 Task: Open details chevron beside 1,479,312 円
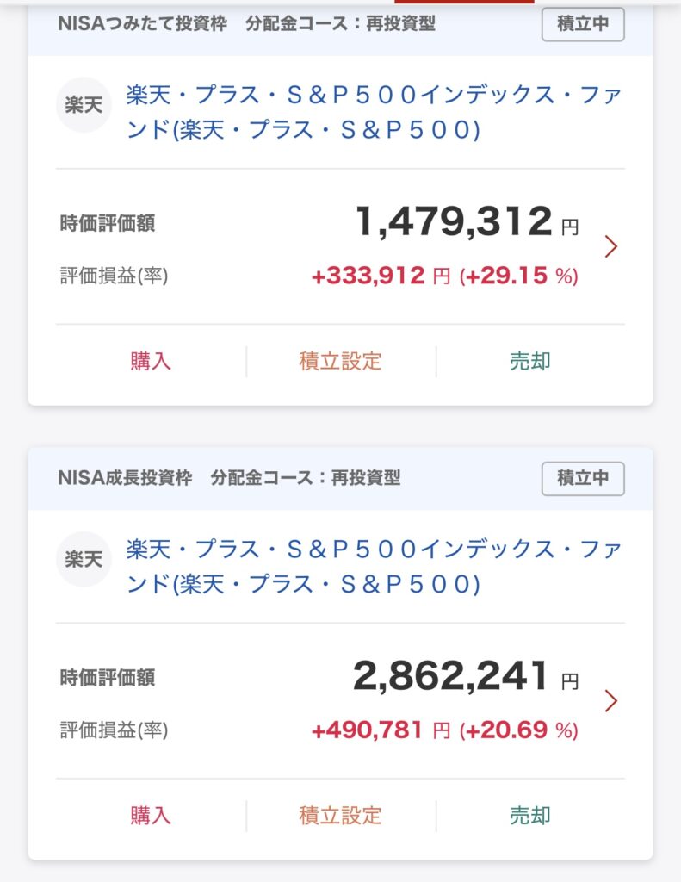tap(611, 246)
